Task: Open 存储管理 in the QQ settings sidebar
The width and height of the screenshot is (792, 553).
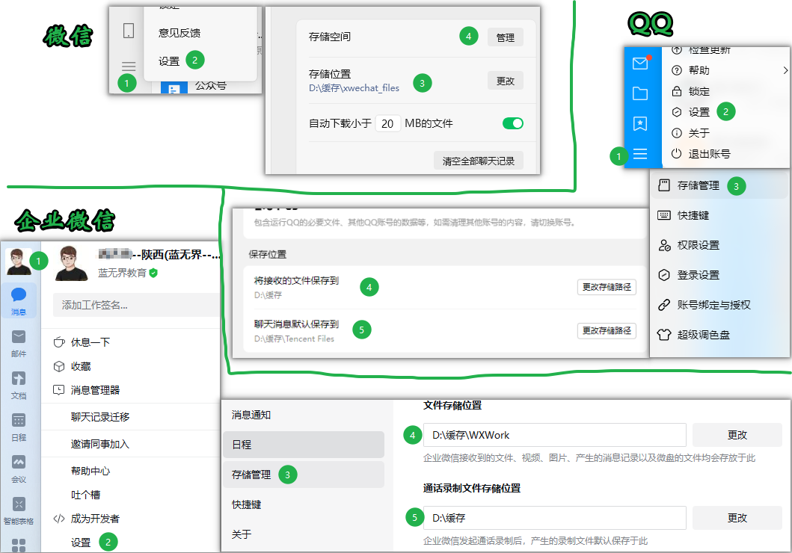Action: click(x=719, y=185)
